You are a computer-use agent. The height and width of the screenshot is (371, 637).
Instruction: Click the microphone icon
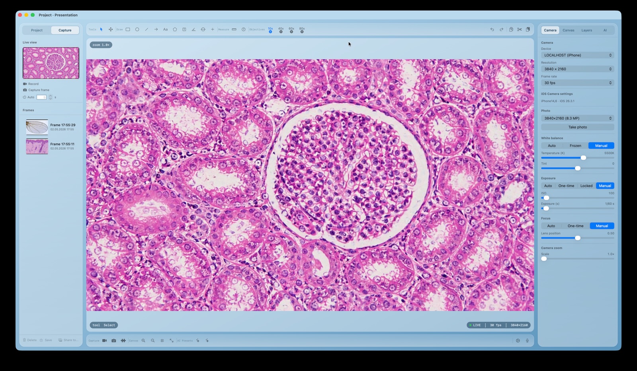click(527, 340)
